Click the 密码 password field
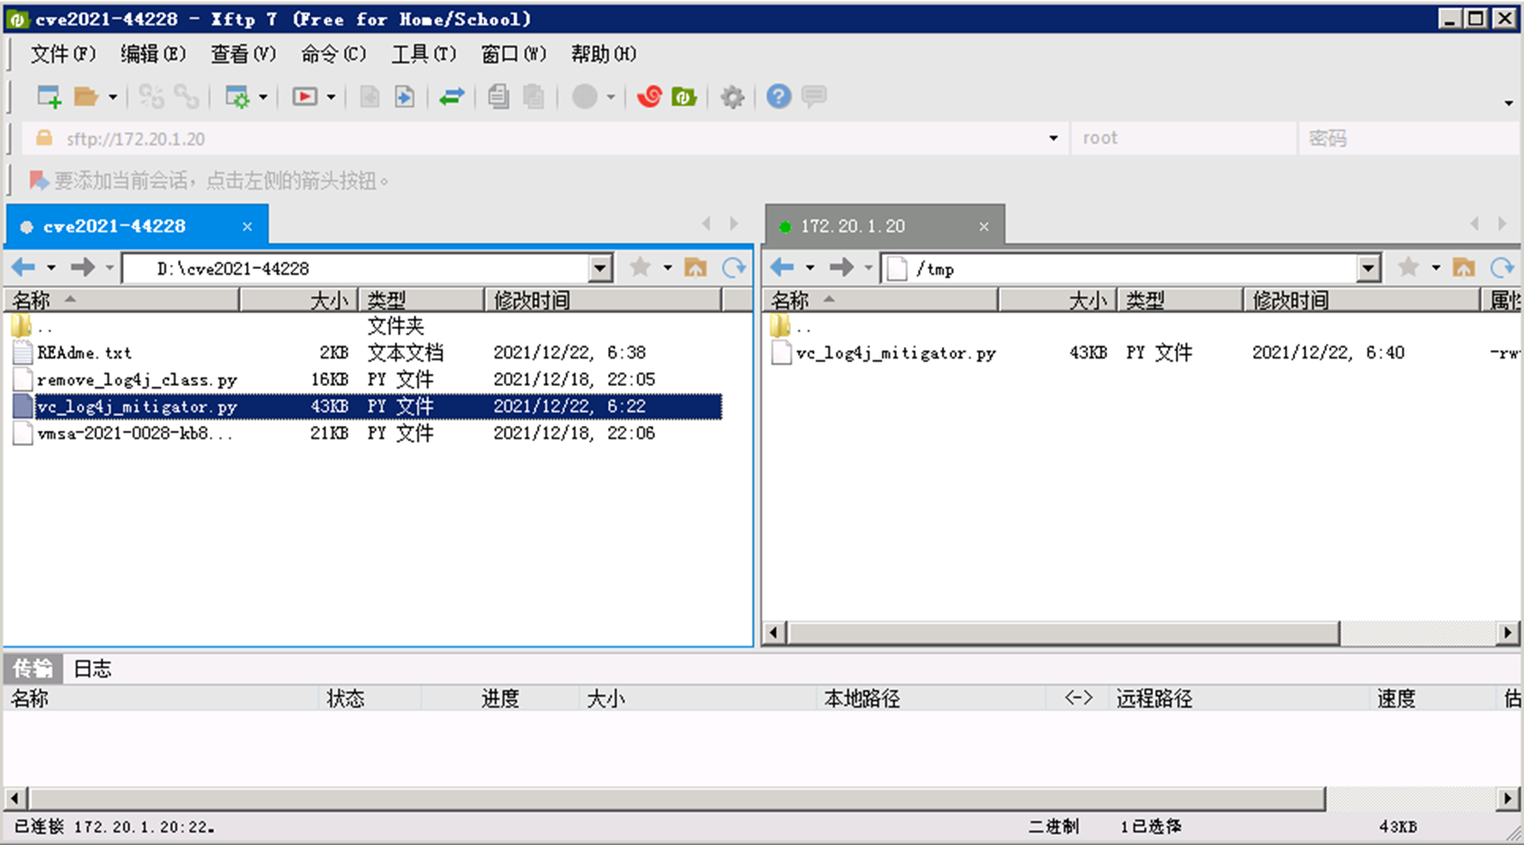Viewport: 1524px width, 845px height. coord(1408,138)
